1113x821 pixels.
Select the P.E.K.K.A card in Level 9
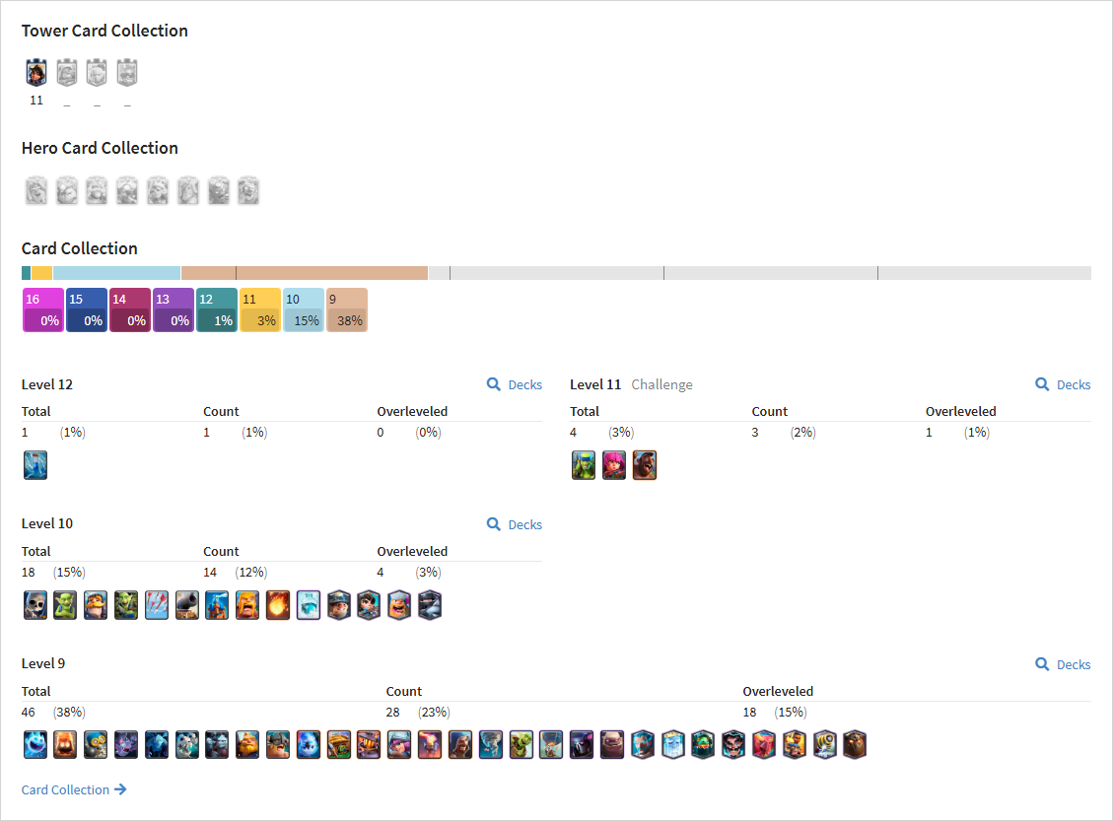click(x=582, y=745)
